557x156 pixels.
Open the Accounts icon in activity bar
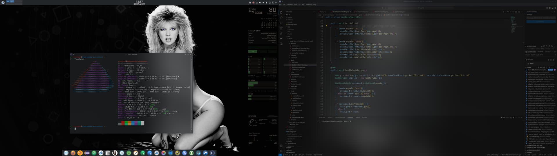click(x=281, y=146)
